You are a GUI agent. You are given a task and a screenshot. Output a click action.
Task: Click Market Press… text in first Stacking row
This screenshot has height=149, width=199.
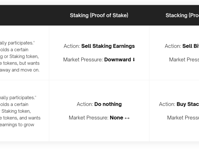tap(184, 60)
